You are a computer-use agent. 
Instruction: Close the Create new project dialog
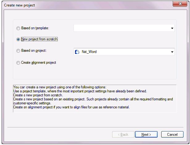[180, 4]
